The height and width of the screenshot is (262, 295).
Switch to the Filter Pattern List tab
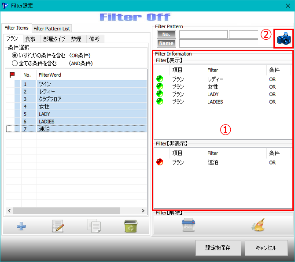point(52,29)
